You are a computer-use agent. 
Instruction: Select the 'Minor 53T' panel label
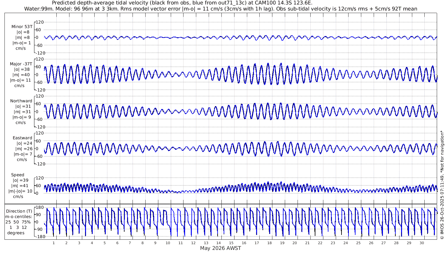click(22, 26)
